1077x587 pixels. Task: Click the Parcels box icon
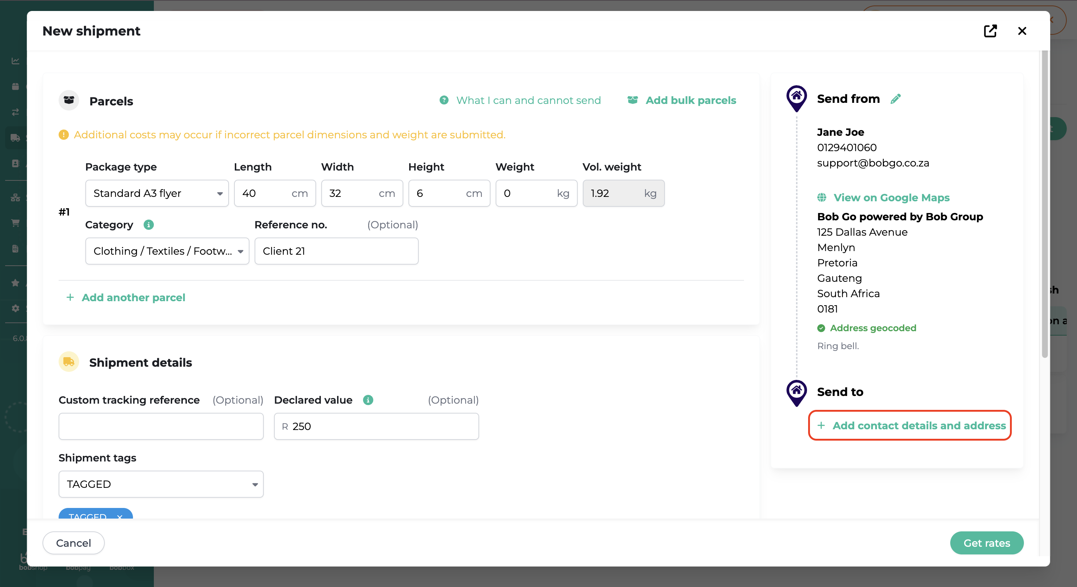(69, 100)
